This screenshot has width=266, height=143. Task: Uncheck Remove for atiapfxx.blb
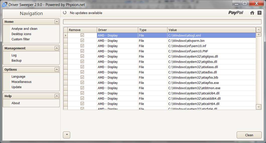(82, 77)
